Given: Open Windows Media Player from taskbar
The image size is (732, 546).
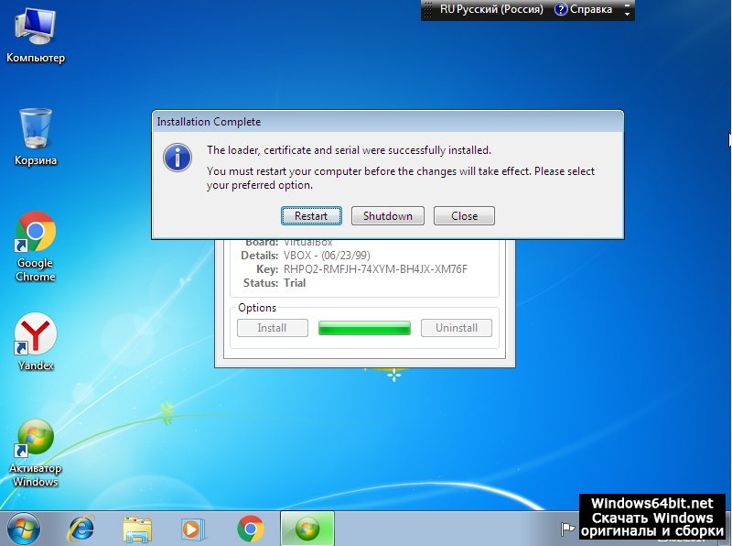Looking at the screenshot, I should (194, 529).
